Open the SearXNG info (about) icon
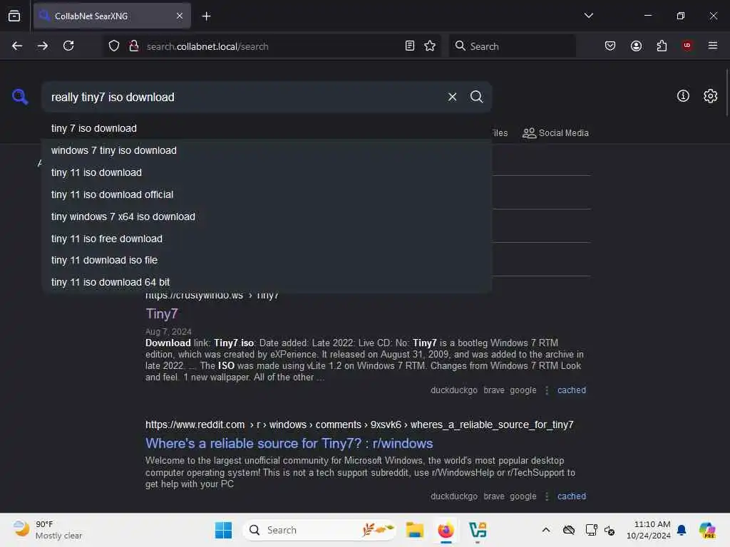The width and height of the screenshot is (730, 547). tap(683, 96)
